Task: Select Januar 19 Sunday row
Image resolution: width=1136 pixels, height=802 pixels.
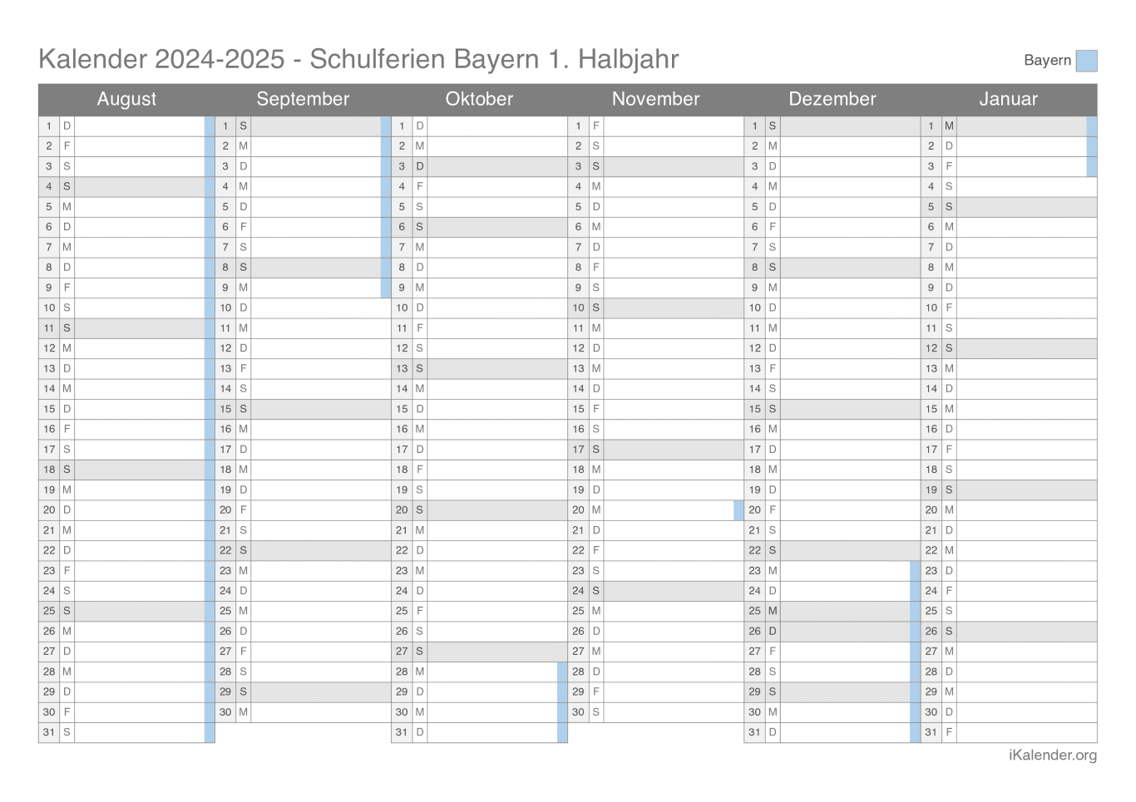Action: pyautogui.click(x=1008, y=490)
